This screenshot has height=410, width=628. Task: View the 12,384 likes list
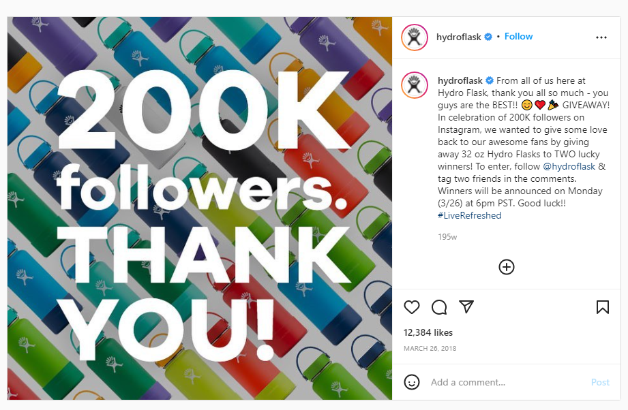(428, 332)
